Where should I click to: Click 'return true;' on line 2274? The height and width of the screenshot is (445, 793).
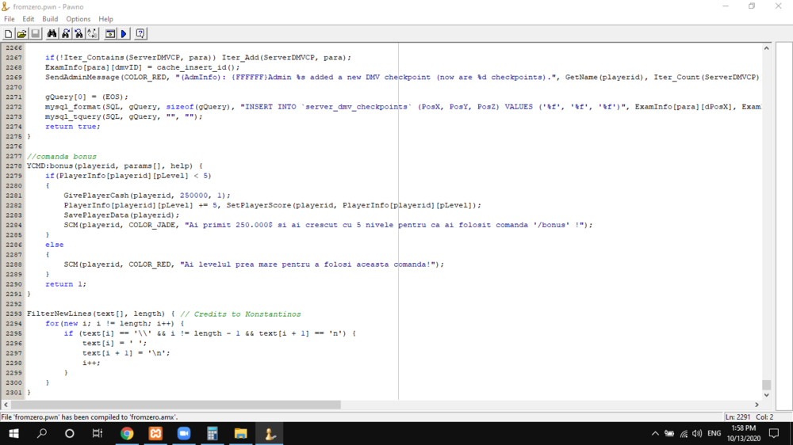coord(73,126)
